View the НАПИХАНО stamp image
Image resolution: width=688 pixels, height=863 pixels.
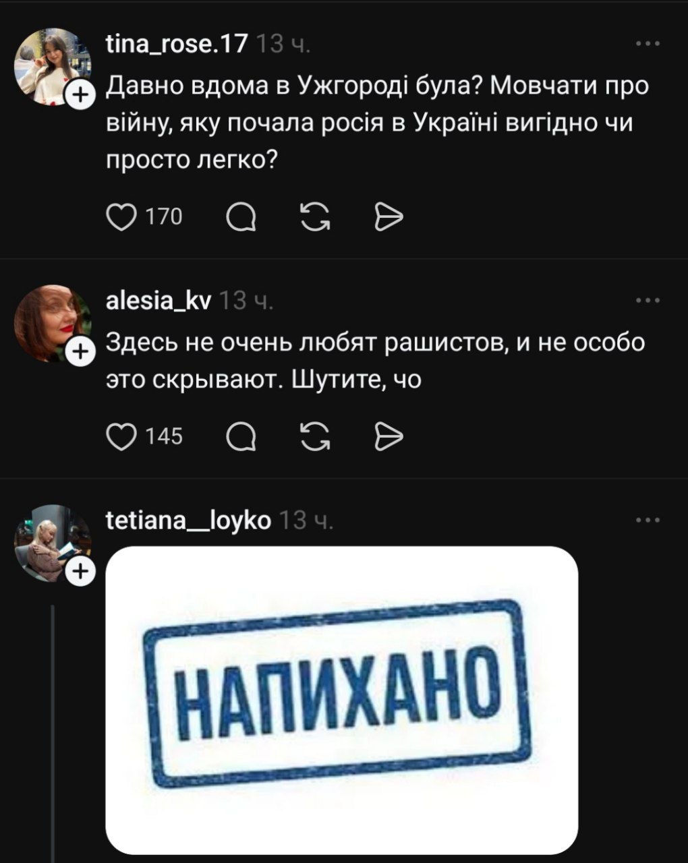coord(342,700)
